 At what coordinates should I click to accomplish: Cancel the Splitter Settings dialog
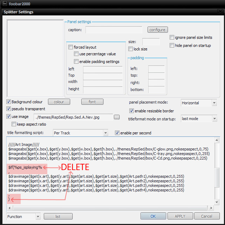[x=207, y=216]
